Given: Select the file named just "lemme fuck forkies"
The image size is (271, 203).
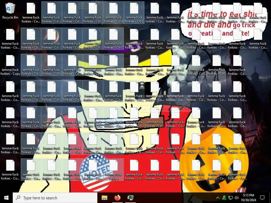Looking at the screenshot, I should tap(113, 170).
